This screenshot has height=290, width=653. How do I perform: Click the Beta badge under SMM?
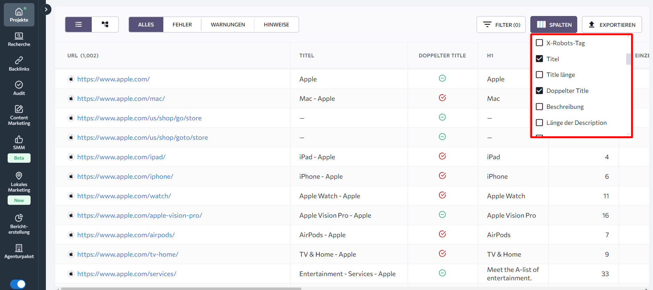[x=19, y=158]
